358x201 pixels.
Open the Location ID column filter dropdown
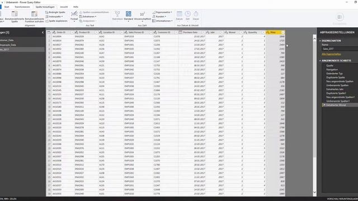click(121, 32)
